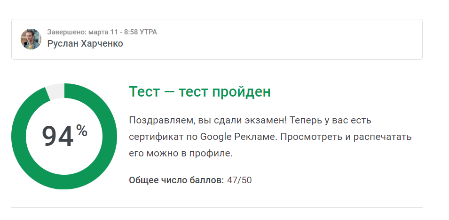Click 'Поздравляем, вы сдали экзамен!' sentence

[x=208, y=120]
